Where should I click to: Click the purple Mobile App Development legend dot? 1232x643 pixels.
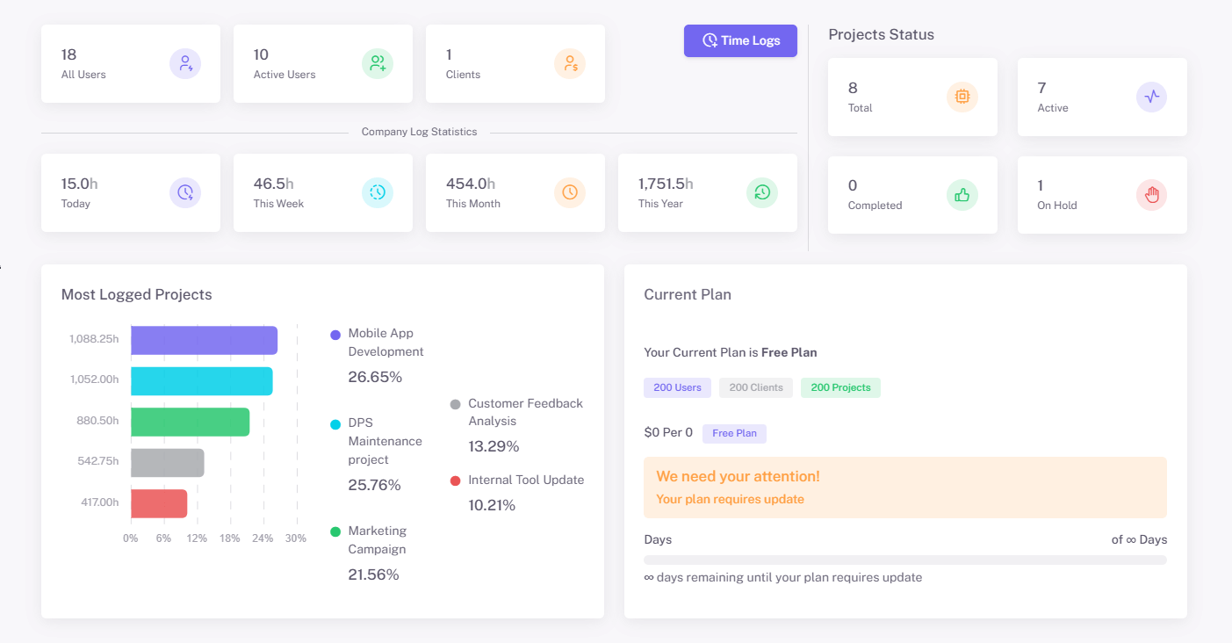335,335
